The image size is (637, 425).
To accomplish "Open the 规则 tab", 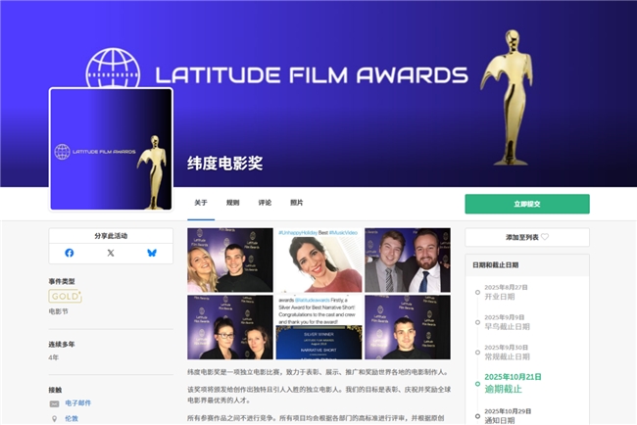I will pos(232,203).
